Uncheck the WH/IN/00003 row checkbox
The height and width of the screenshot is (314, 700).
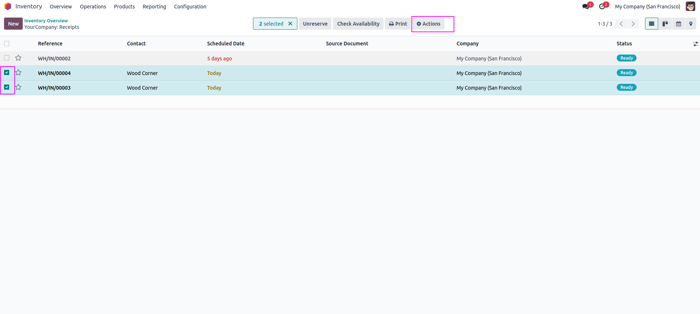(x=7, y=87)
